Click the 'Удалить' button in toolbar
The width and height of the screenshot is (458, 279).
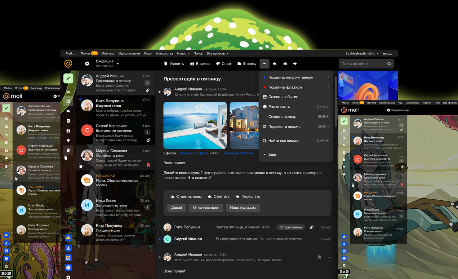tap(174, 64)
